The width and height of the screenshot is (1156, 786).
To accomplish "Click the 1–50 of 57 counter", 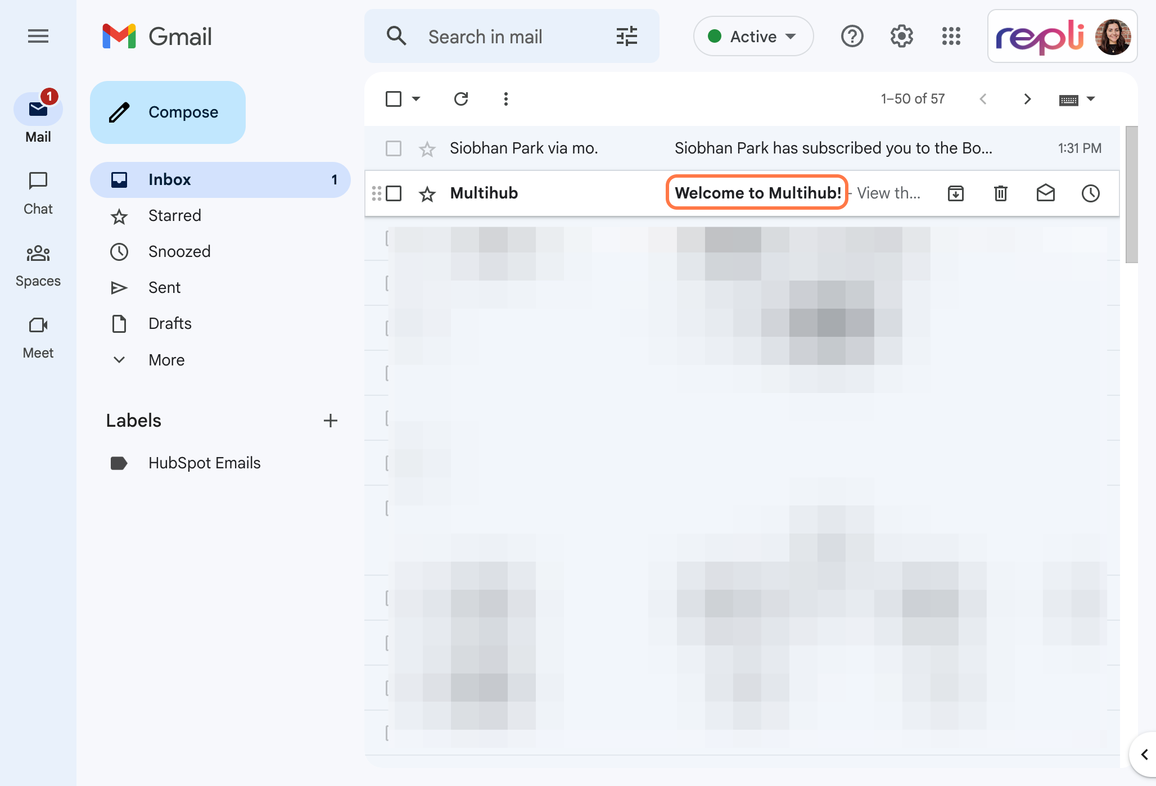I will 913,99.
